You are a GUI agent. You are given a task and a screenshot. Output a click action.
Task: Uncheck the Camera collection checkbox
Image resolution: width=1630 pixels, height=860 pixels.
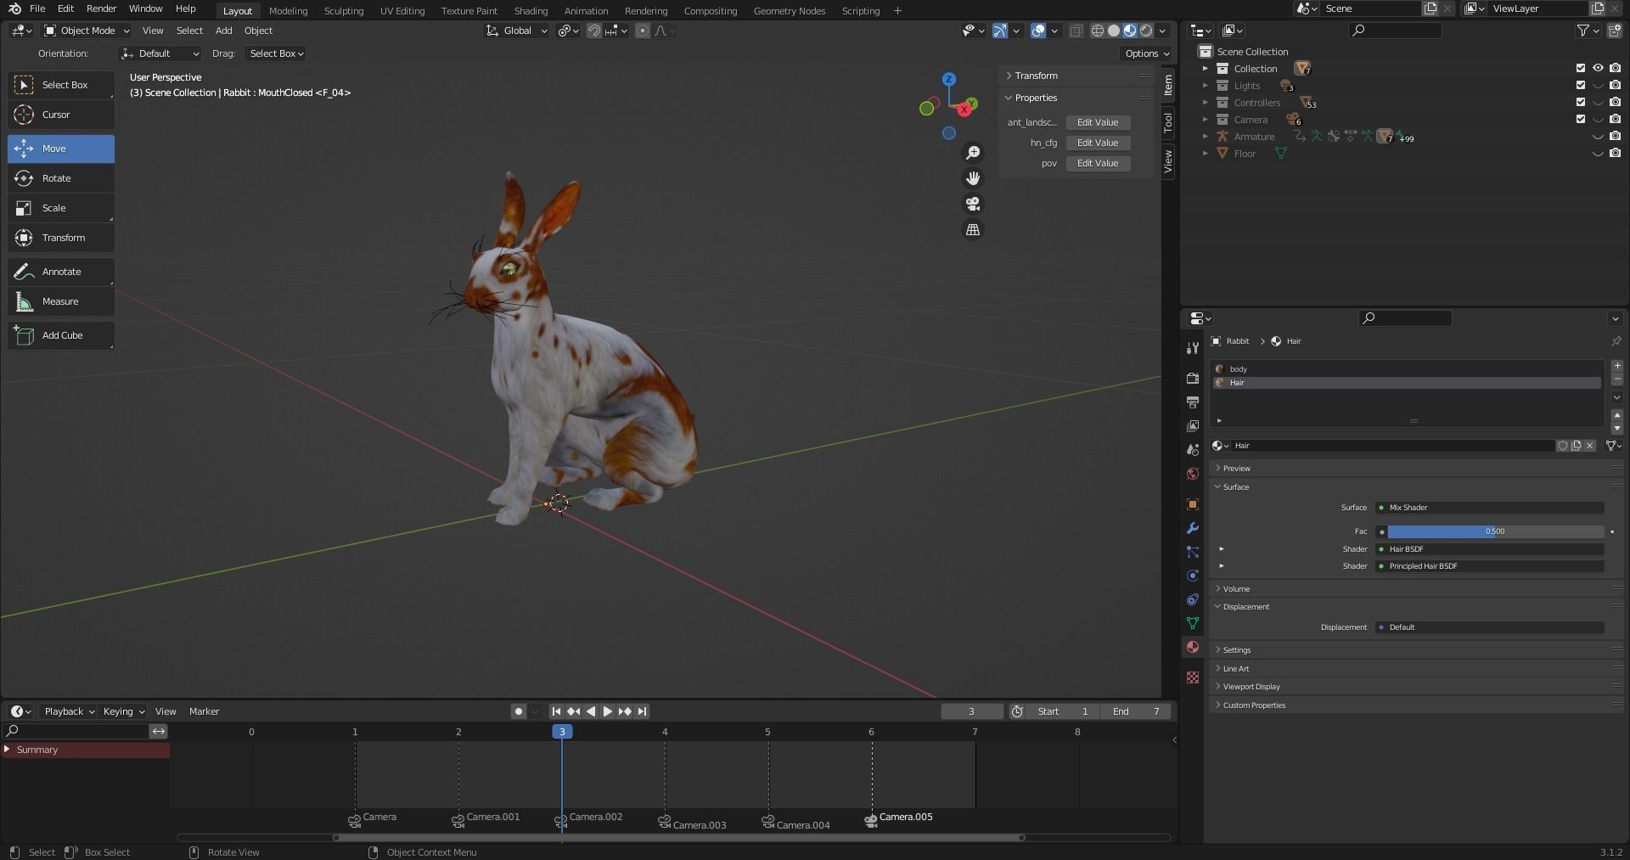coord(1581,120)
